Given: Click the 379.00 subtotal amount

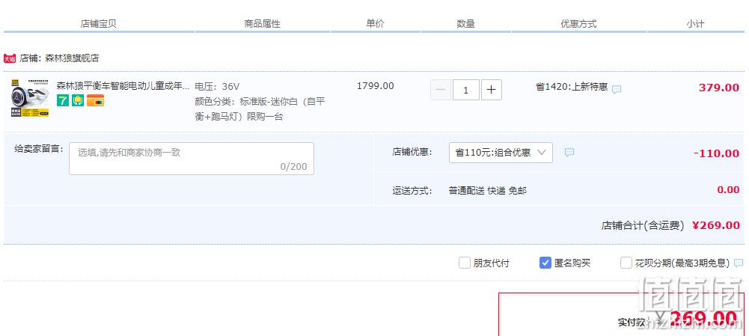Looking at the screenshot, I should (719, 88).
